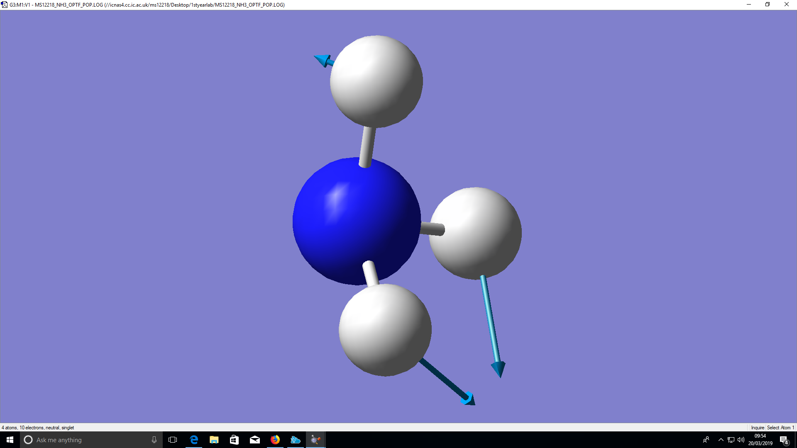This screenshot has width=797, height=448.
Task: Open GaussView app in taskbar
Action: pos(315,440)
